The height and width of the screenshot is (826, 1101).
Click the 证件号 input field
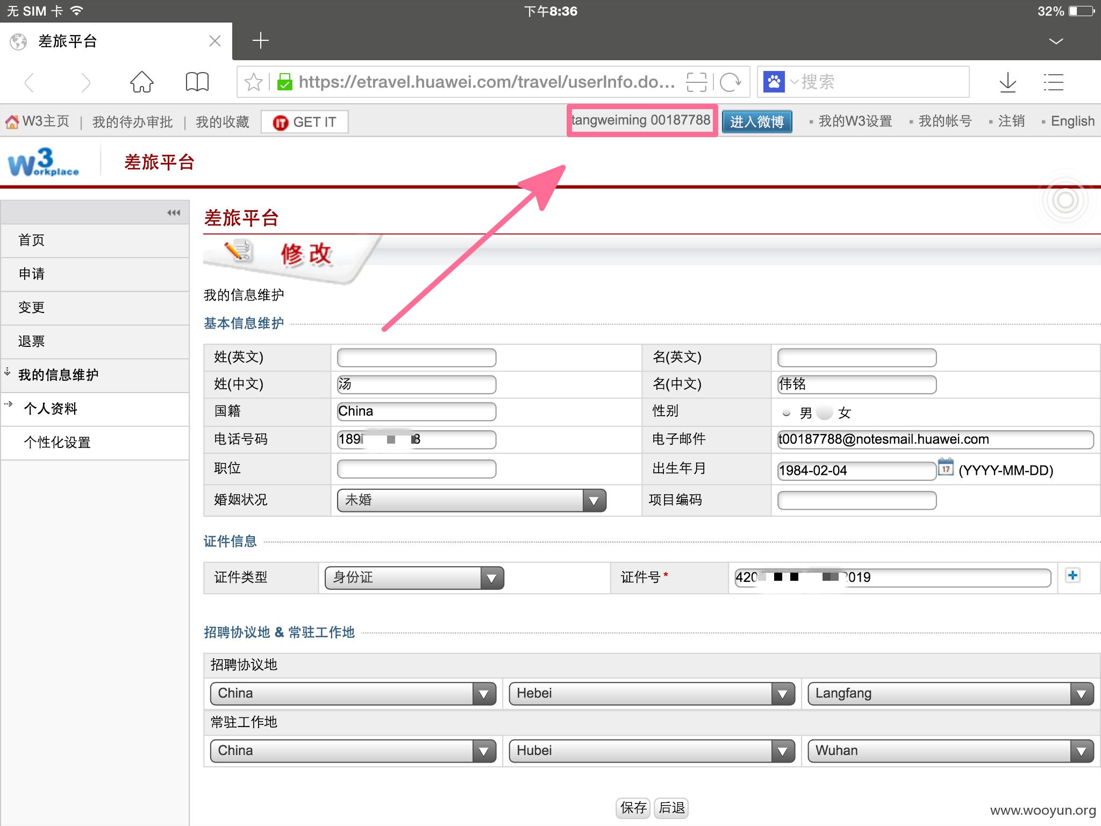892,578
